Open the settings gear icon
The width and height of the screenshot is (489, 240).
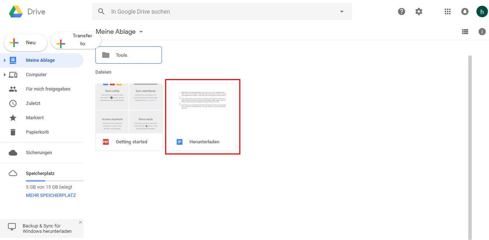[x=419, y=11]
